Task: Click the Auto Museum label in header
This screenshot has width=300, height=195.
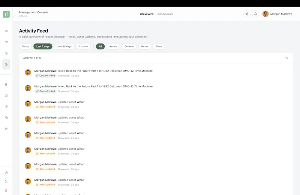Action: pyautogui.click(x=165, y=14)
